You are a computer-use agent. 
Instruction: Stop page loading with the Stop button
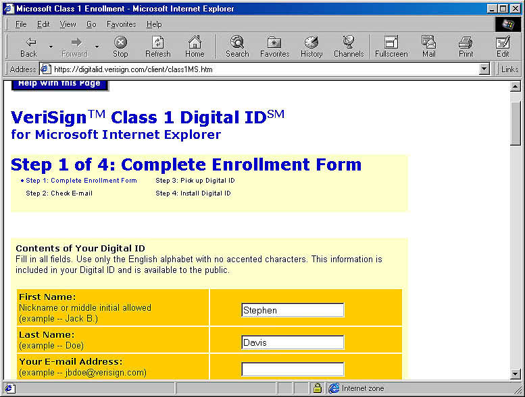point(120,47)
